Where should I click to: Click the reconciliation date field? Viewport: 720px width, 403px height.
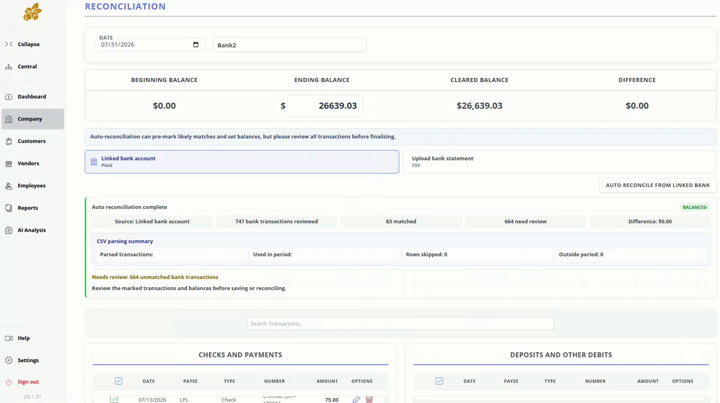pyautogui.click(x=149, y=45)
